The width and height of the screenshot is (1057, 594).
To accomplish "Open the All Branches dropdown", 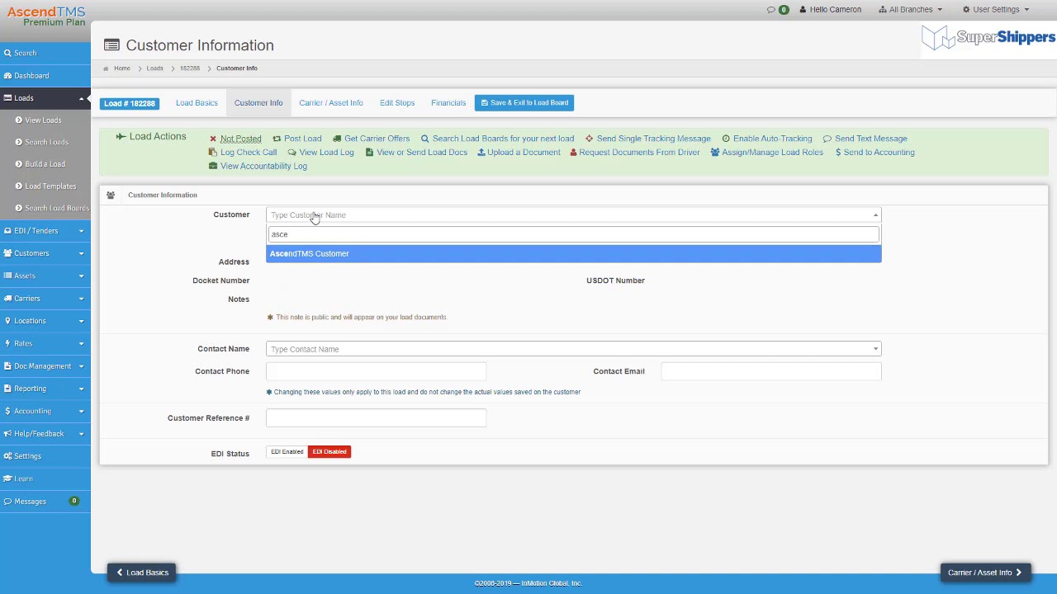I will (x=910, y=10).
